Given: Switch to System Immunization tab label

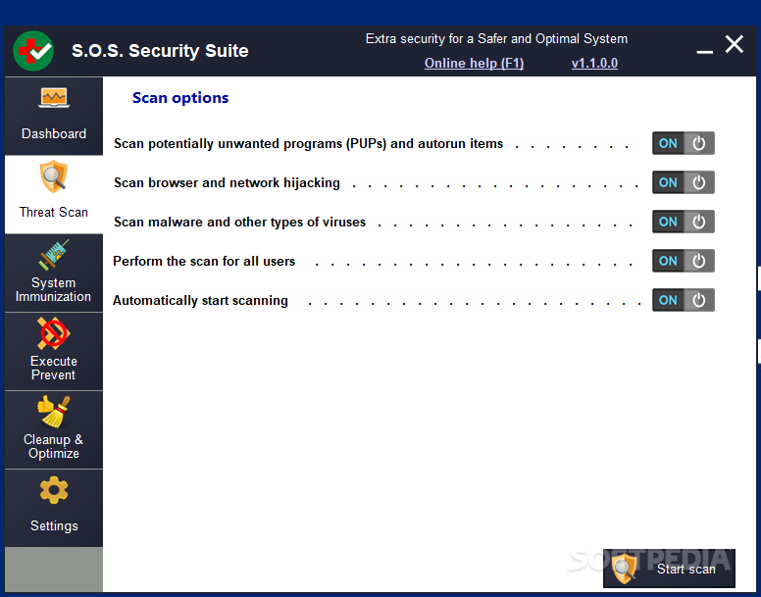Looking at the screenshot, I should [53, 289].
